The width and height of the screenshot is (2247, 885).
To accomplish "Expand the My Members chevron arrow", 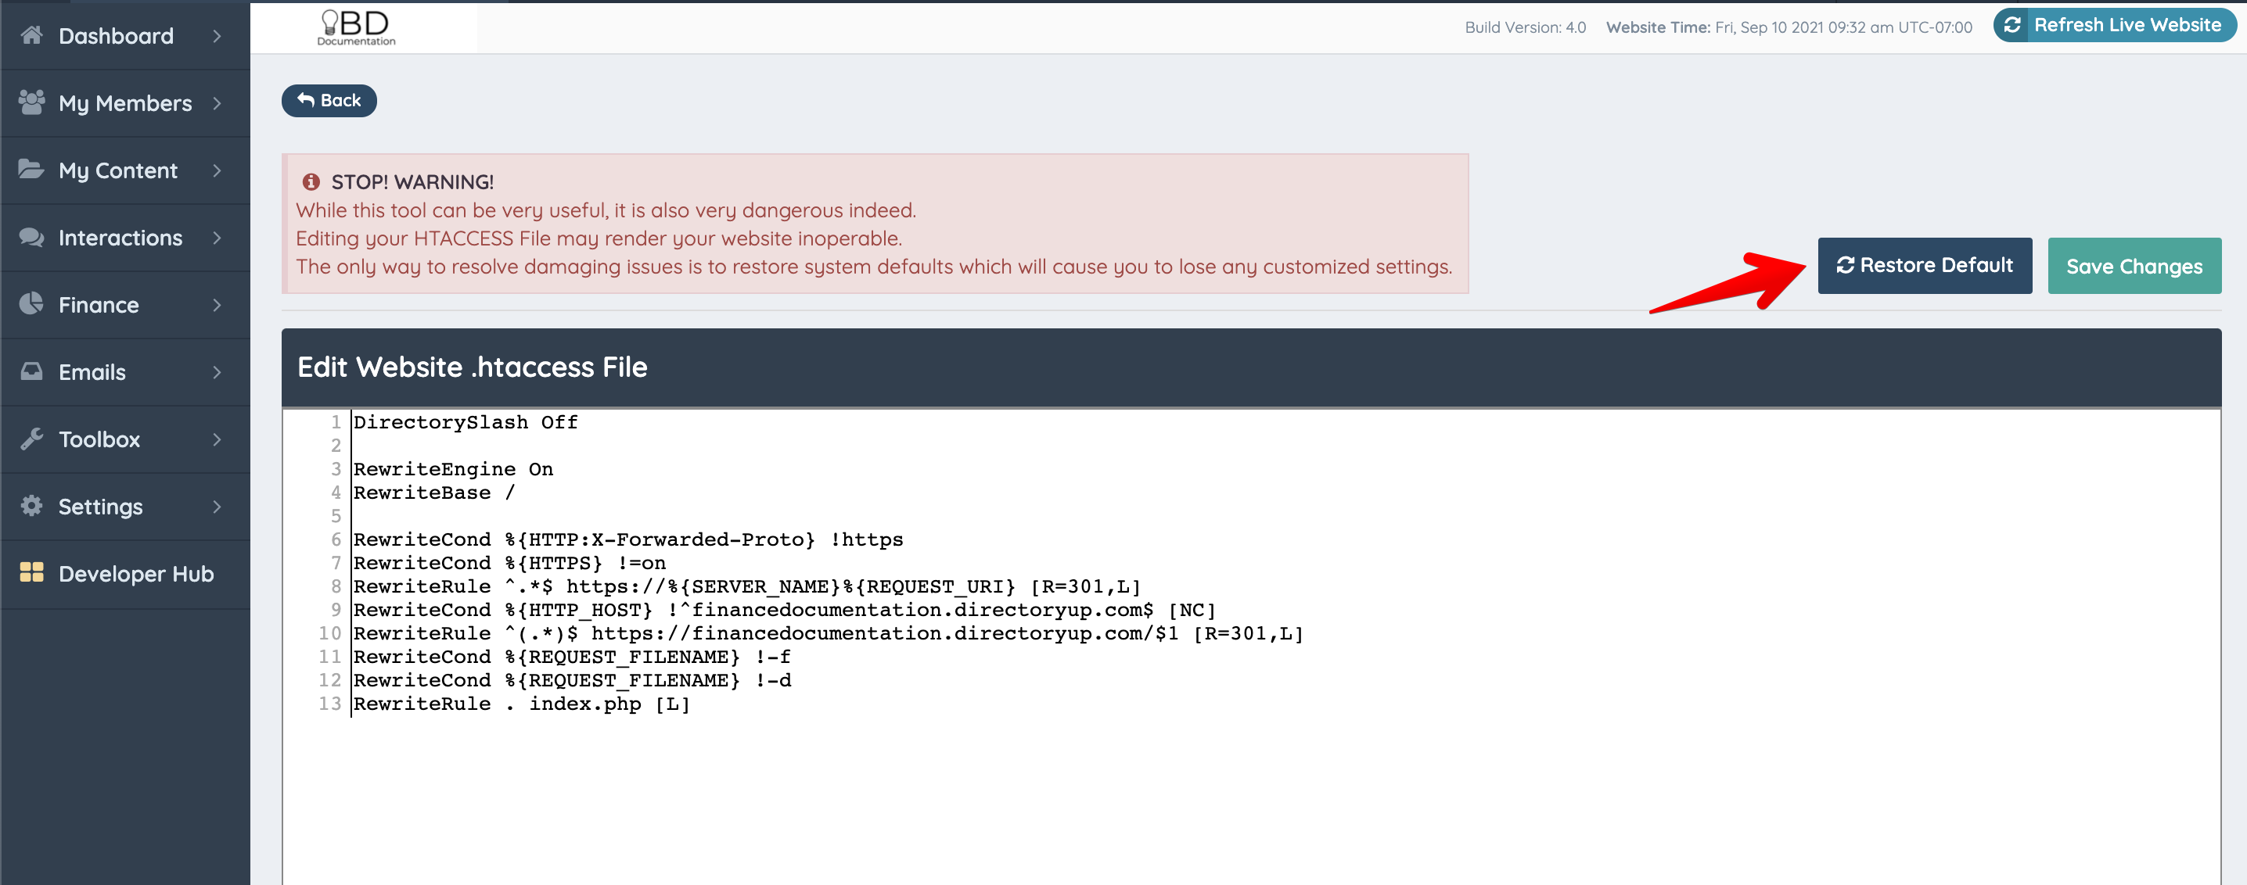I will (x=218, y=103).
